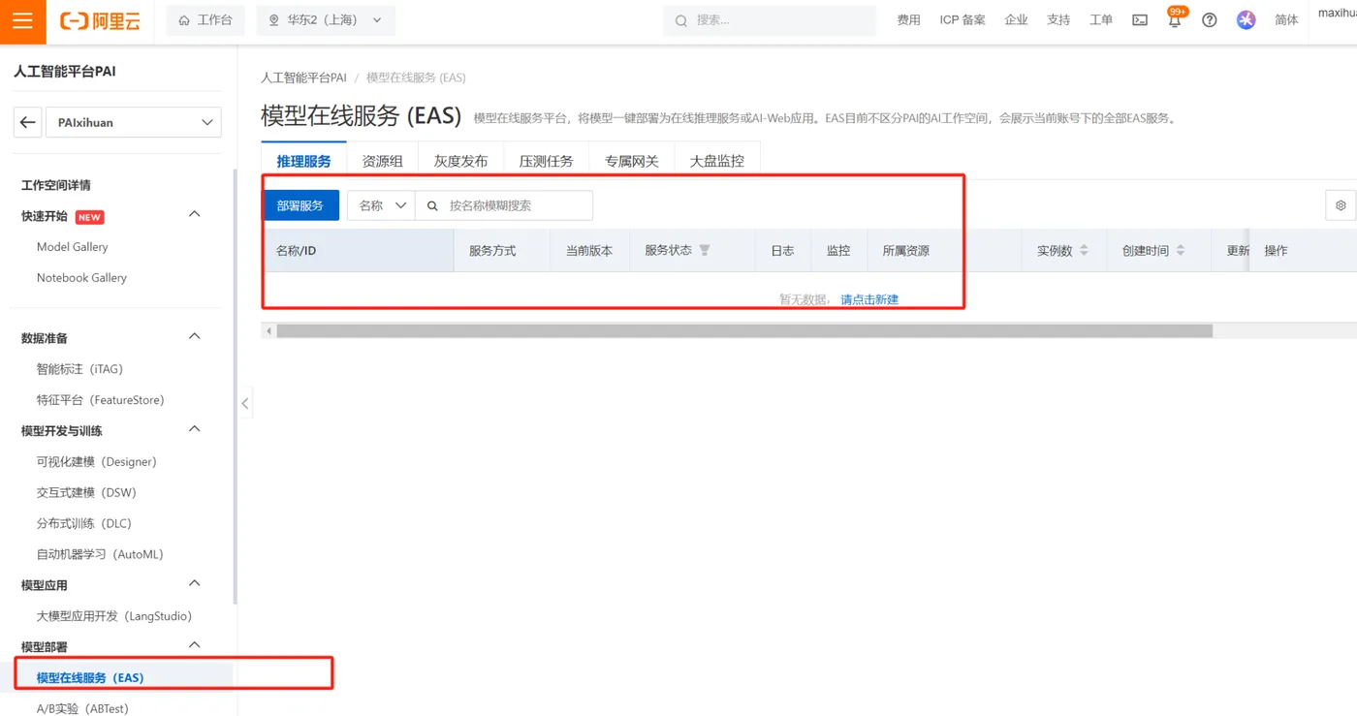Click the magnifier icon in name search
Screen dimensions: 1357x716
432,205
